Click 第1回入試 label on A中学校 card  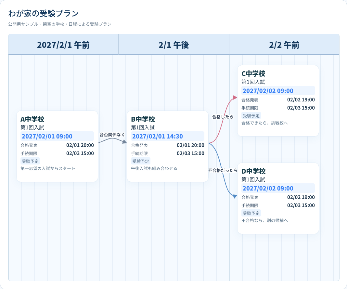pos(32,127)
